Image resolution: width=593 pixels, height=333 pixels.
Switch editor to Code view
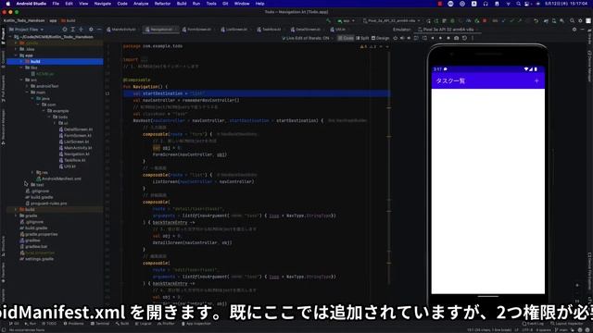[x=346, y=38]
